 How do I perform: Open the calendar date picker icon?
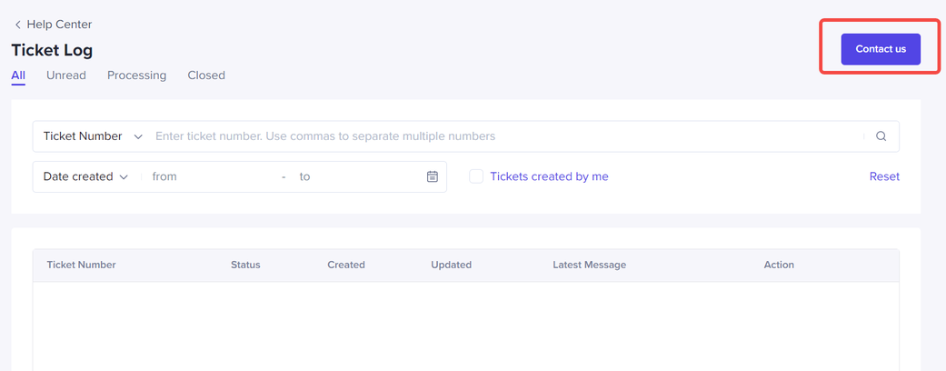coord(433,176)
